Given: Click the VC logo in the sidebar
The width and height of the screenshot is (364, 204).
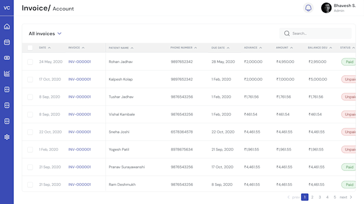Looking at the screenshot, I should click(x=7, y=8).
